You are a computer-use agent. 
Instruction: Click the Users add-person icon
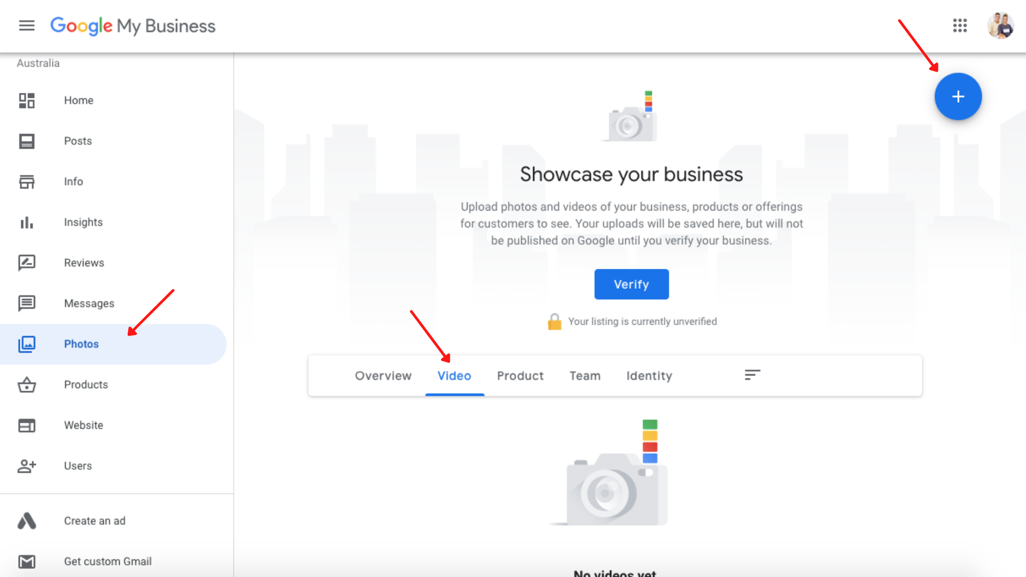27,466
